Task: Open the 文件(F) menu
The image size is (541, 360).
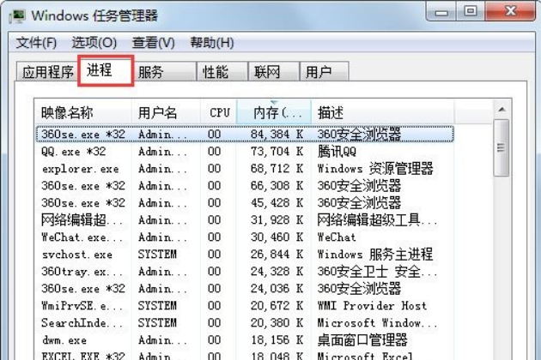Action: point(36,43)
